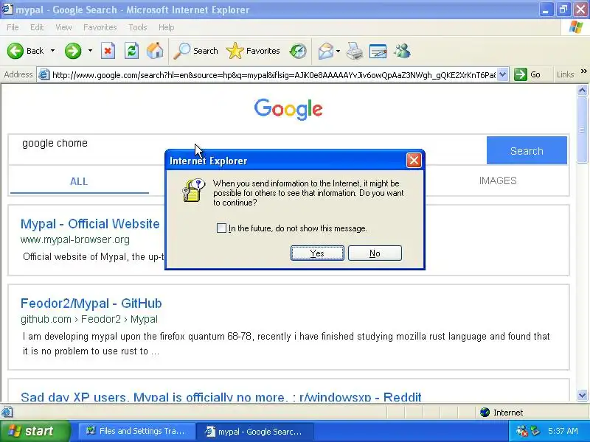590x442 pixels.
Task: Click the safely remove hardware tray icon
Action: pos(535,431)
